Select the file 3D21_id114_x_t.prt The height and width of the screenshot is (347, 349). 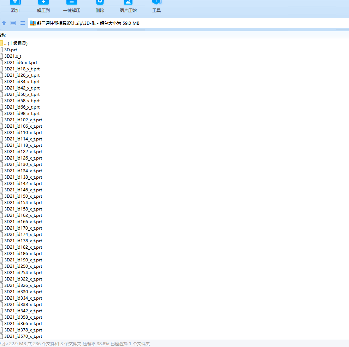pos(23,139)
